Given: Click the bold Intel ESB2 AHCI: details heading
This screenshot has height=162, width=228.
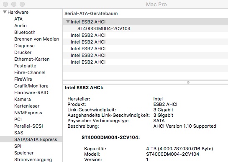Looking at the screenshot, I should (x=84, y=87).
